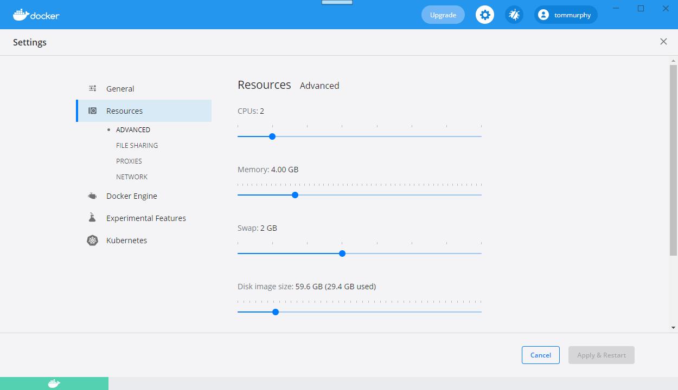Open troubleshoot using the bug icon
Screen dimensions: 678x390
point(514,15)
